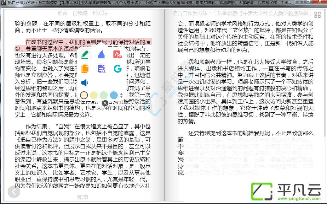This screenshot has height=204, width=327.
Task: Click the window title bar text
Action: 149,3
